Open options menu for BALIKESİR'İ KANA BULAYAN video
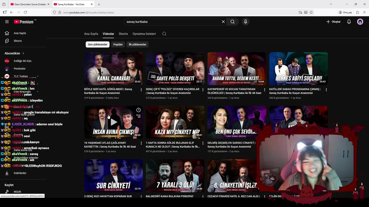This screenshot has width=369, height=207. click(x=203, y=197)
